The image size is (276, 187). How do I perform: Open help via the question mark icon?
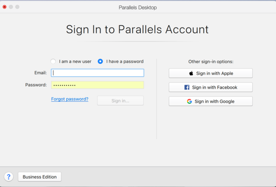coord(9,177)
